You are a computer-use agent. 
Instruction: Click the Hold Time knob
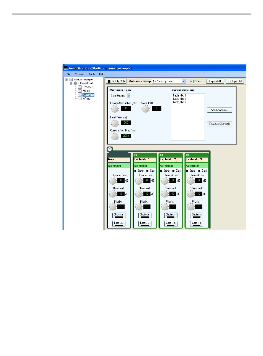[114, 123]
